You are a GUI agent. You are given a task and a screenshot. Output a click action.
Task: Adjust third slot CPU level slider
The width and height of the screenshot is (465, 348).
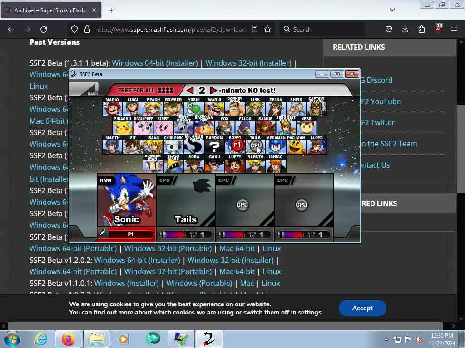(x=232, y=235)
